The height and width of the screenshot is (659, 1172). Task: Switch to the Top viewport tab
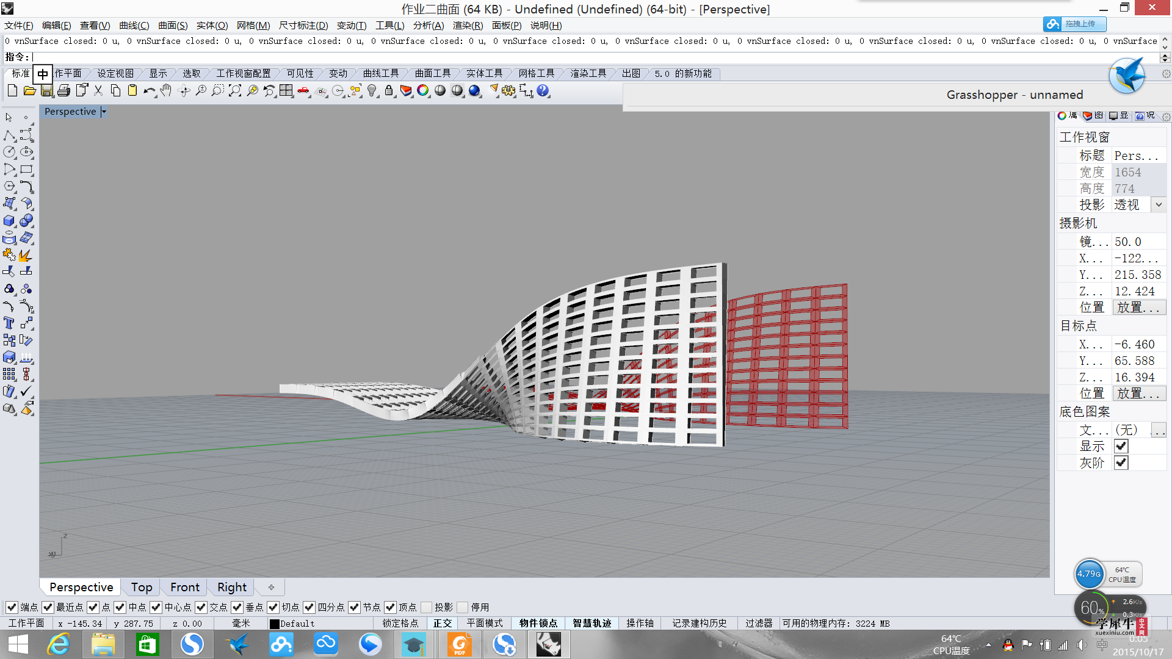[142, 587]
